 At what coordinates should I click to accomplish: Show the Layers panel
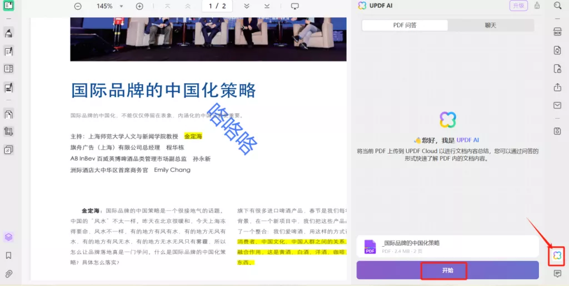(x=8, y=237)
